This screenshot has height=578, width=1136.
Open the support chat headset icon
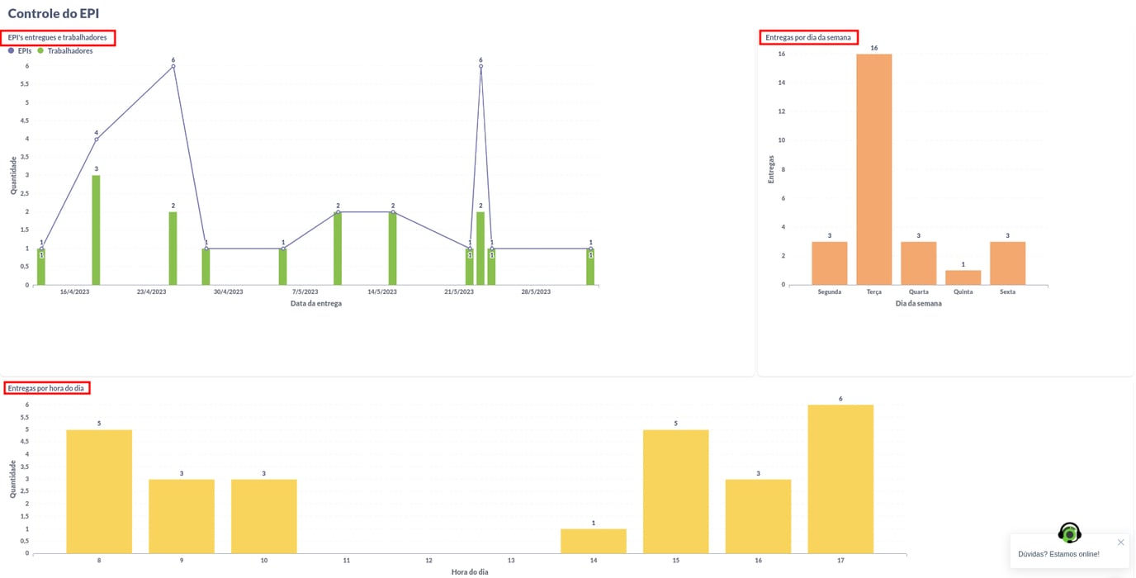point(1068,533)
